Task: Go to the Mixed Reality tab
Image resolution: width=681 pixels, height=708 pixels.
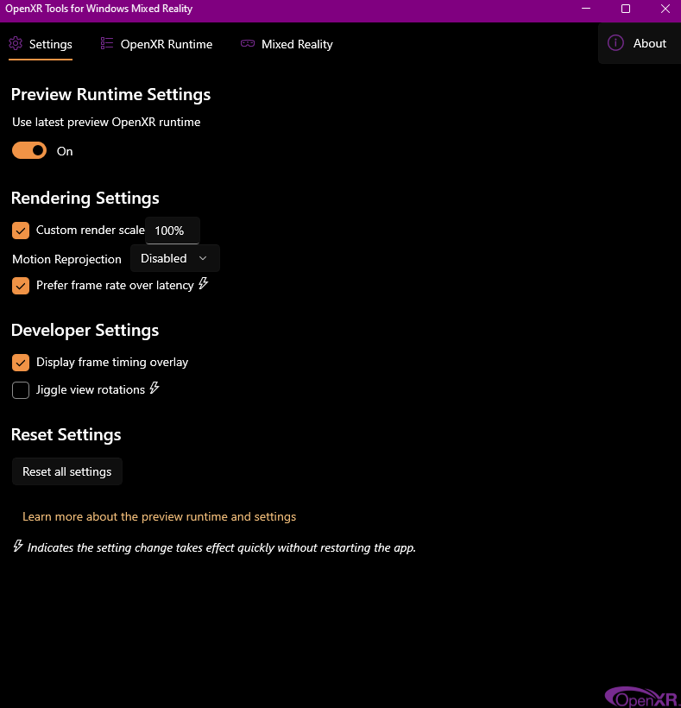Action: pos(287,44)
